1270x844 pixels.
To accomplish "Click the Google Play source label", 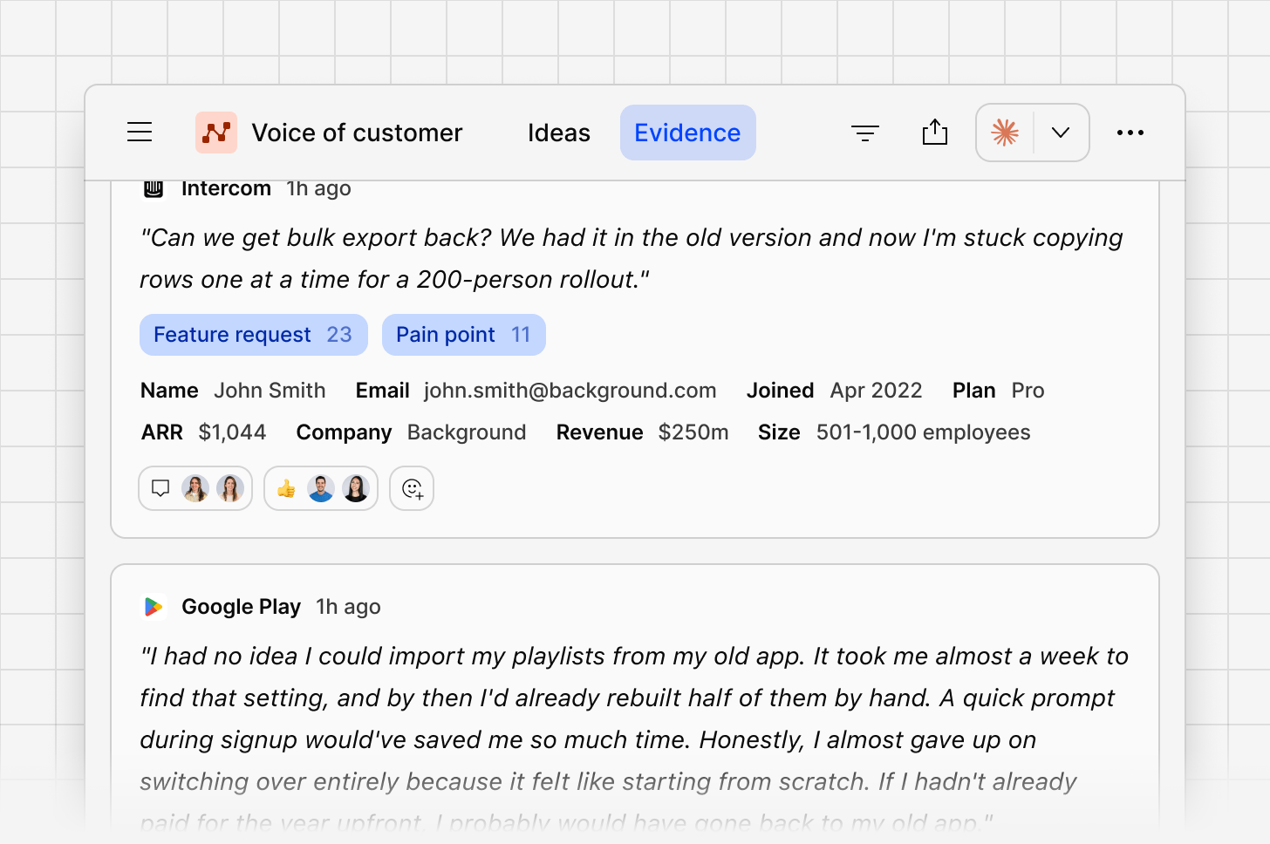I will (241, 607).
